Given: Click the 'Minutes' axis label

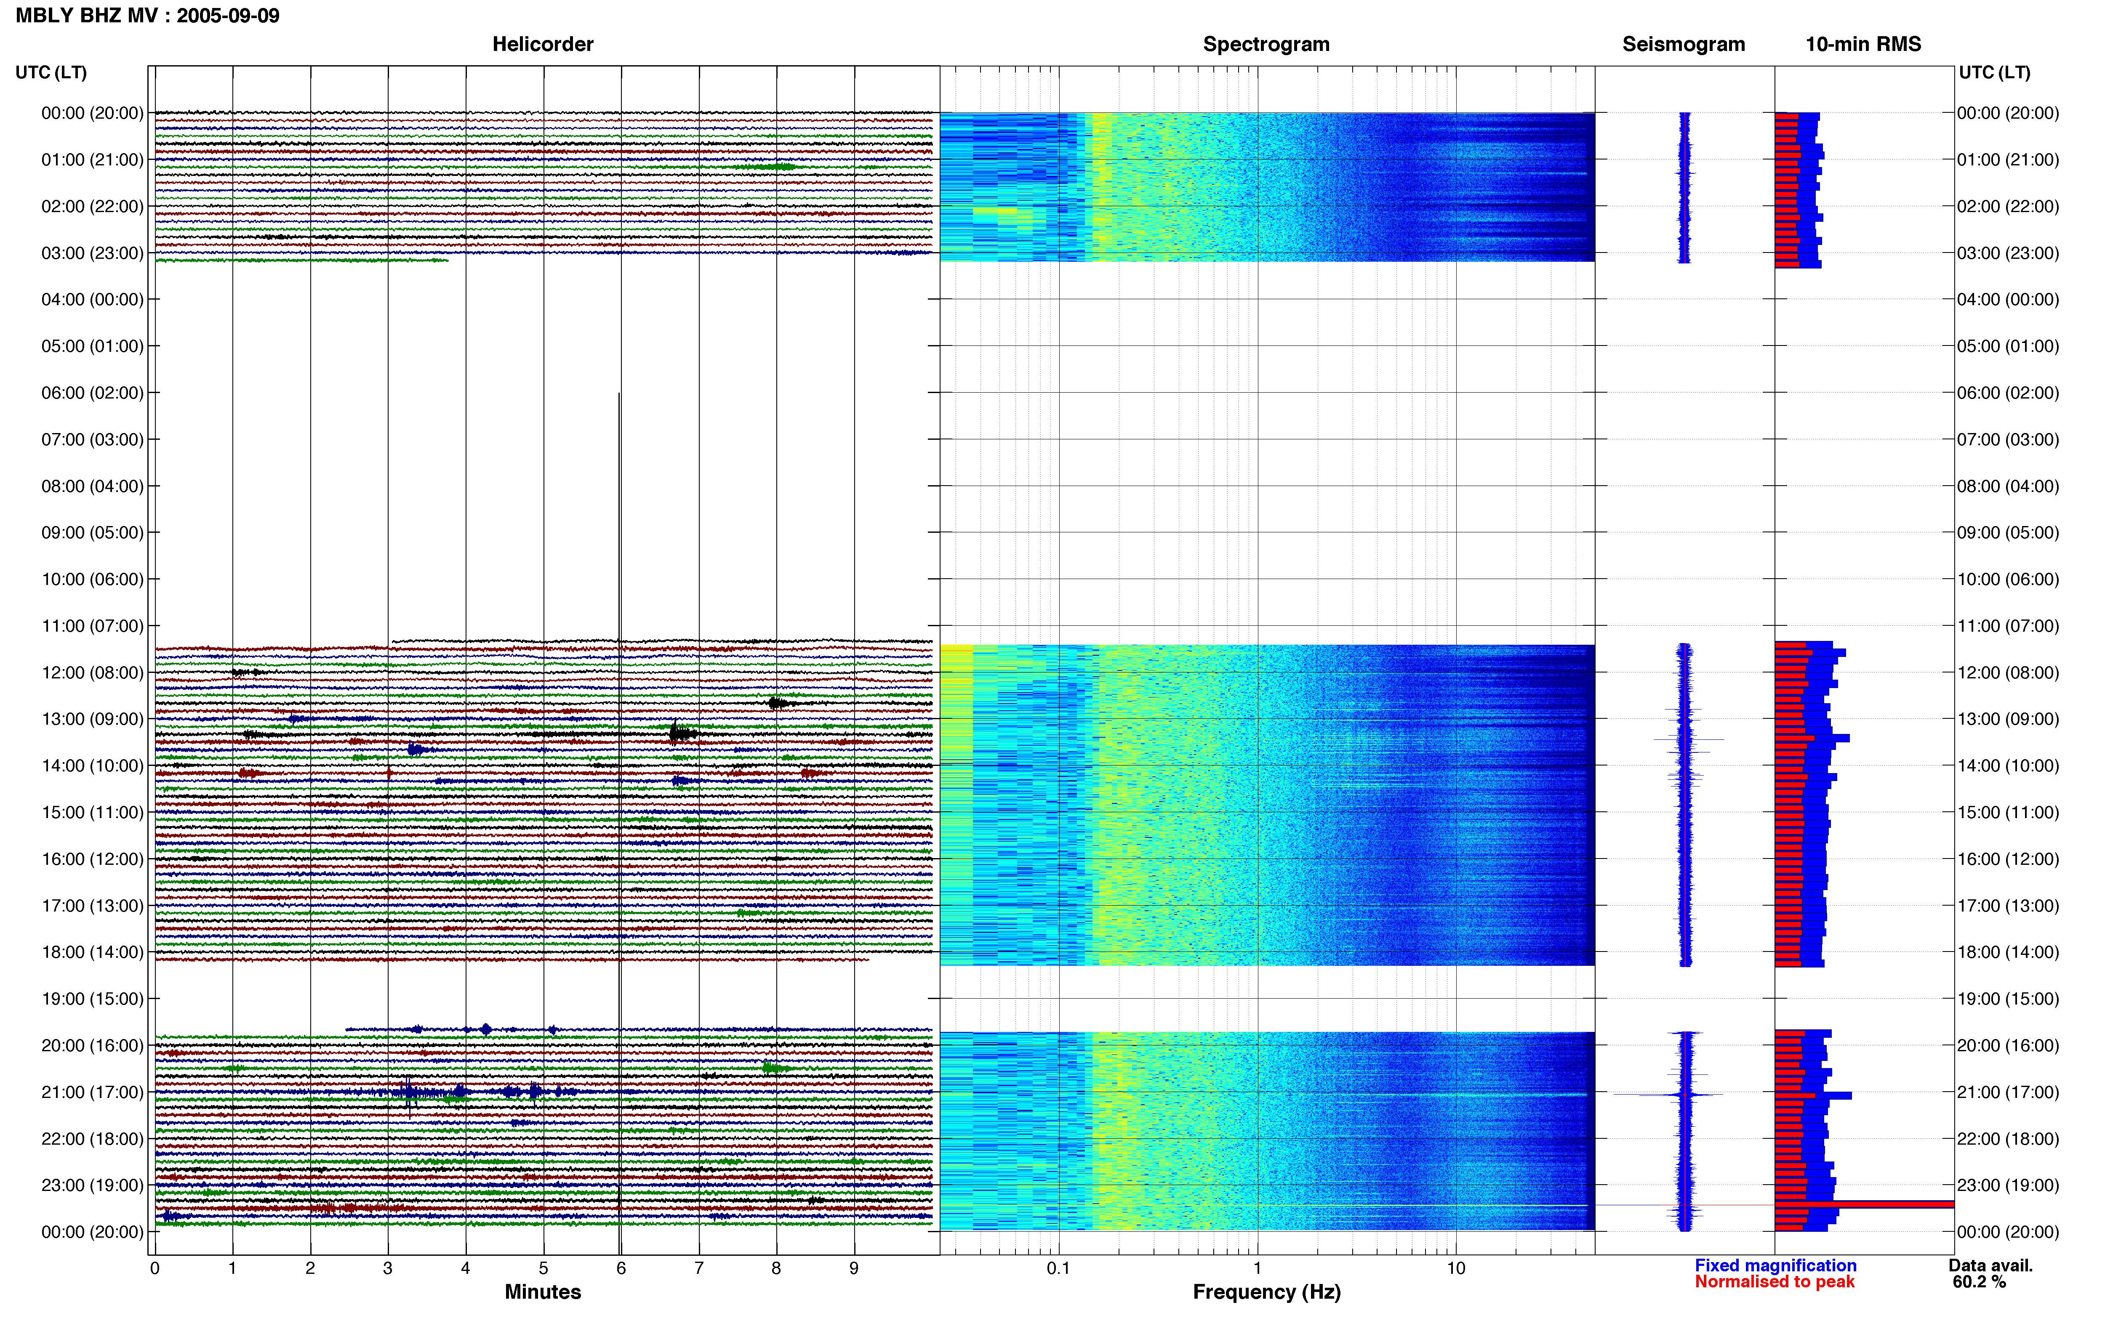Looking at the screenshot, I should tap(543, 1291).
